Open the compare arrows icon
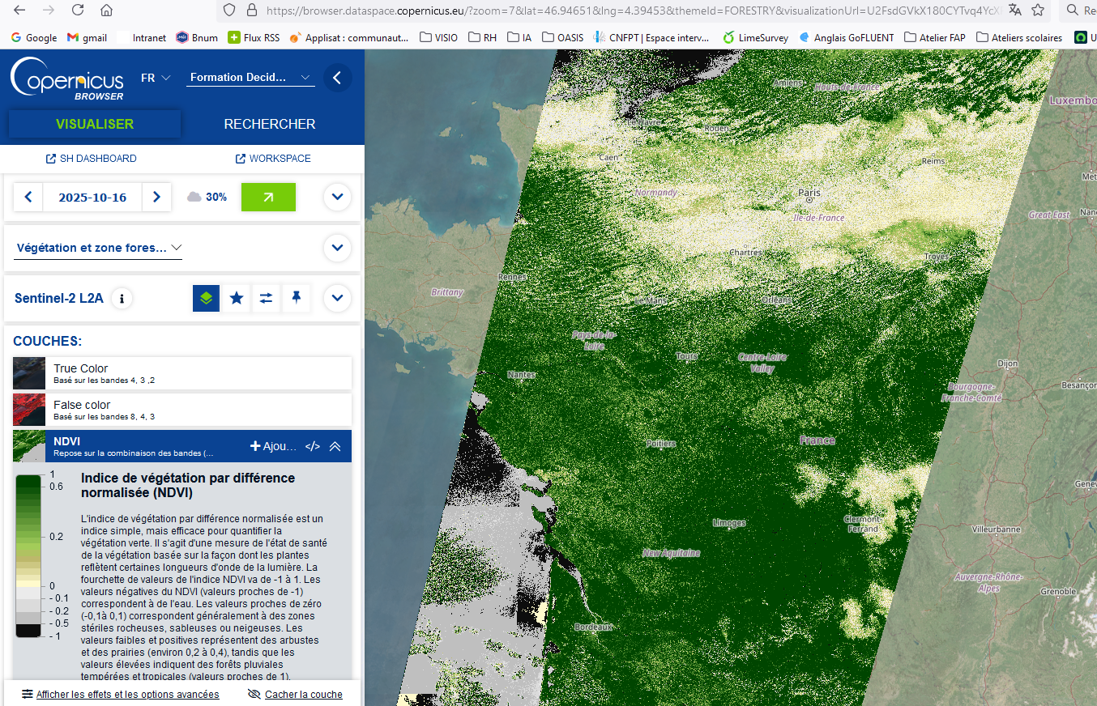Screen dimensions: 1097x706 [x=266, y=298]
